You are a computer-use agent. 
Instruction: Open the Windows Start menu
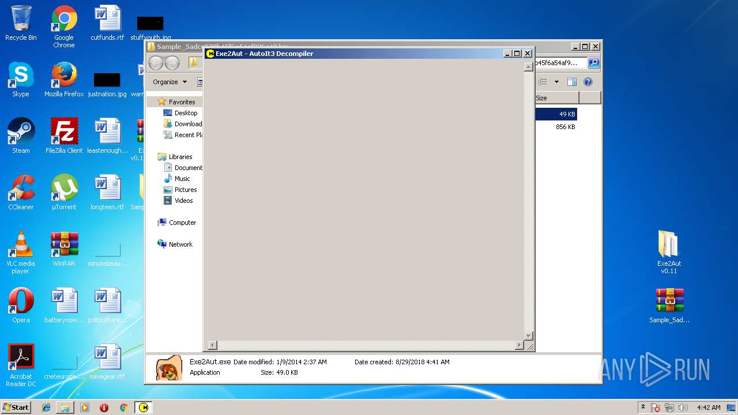16,408
